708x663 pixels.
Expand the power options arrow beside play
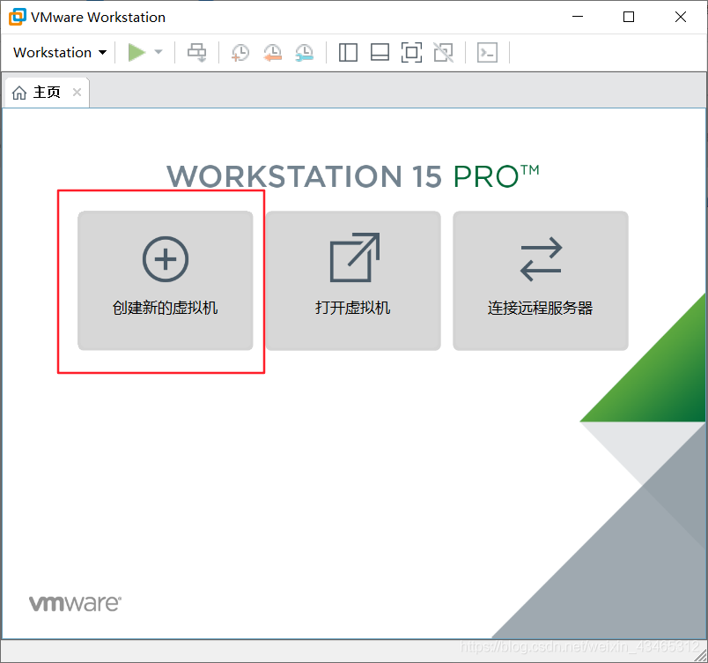[x=159, y=52]
